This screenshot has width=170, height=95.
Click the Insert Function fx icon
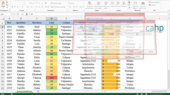click(27, 14)
